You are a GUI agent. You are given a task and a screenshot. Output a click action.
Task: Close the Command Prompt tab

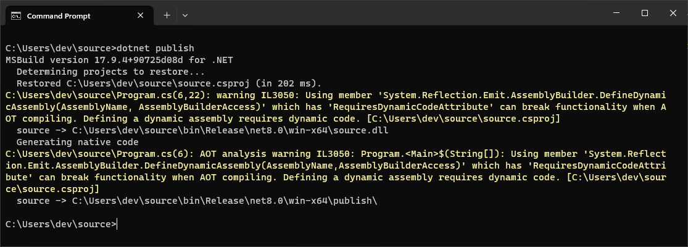point(141,15)
